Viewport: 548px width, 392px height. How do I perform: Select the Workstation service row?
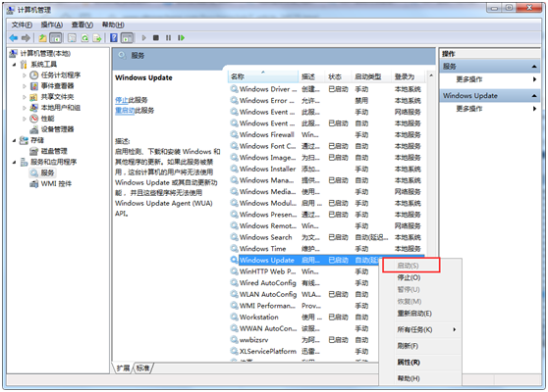tap(304, 317)
